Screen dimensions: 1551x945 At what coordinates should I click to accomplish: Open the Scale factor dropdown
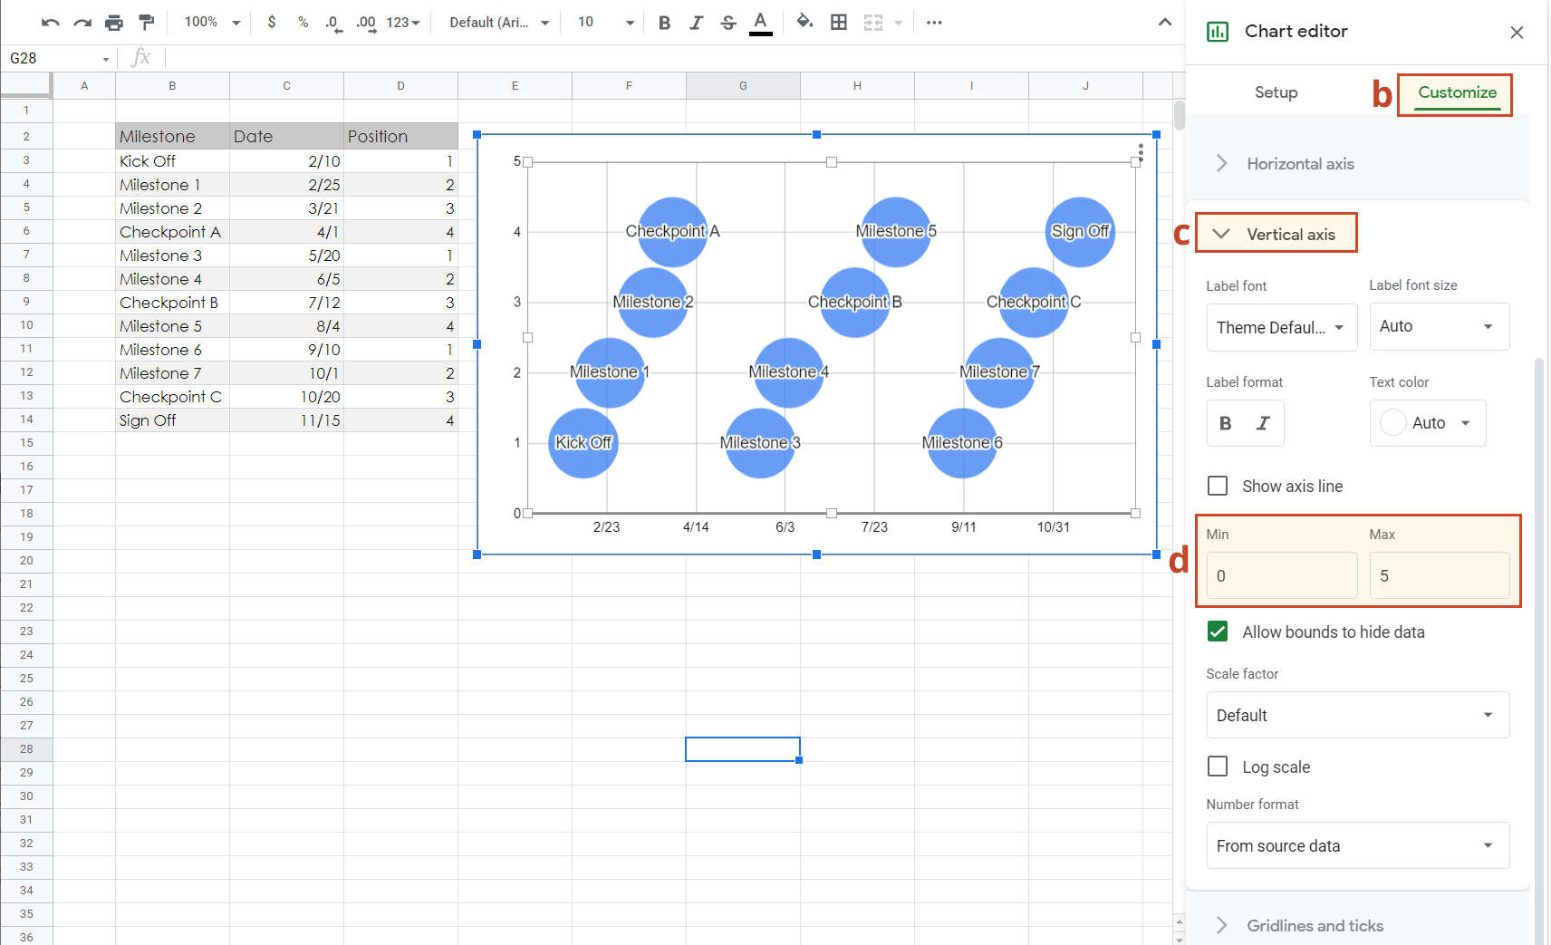[1356, 715]
